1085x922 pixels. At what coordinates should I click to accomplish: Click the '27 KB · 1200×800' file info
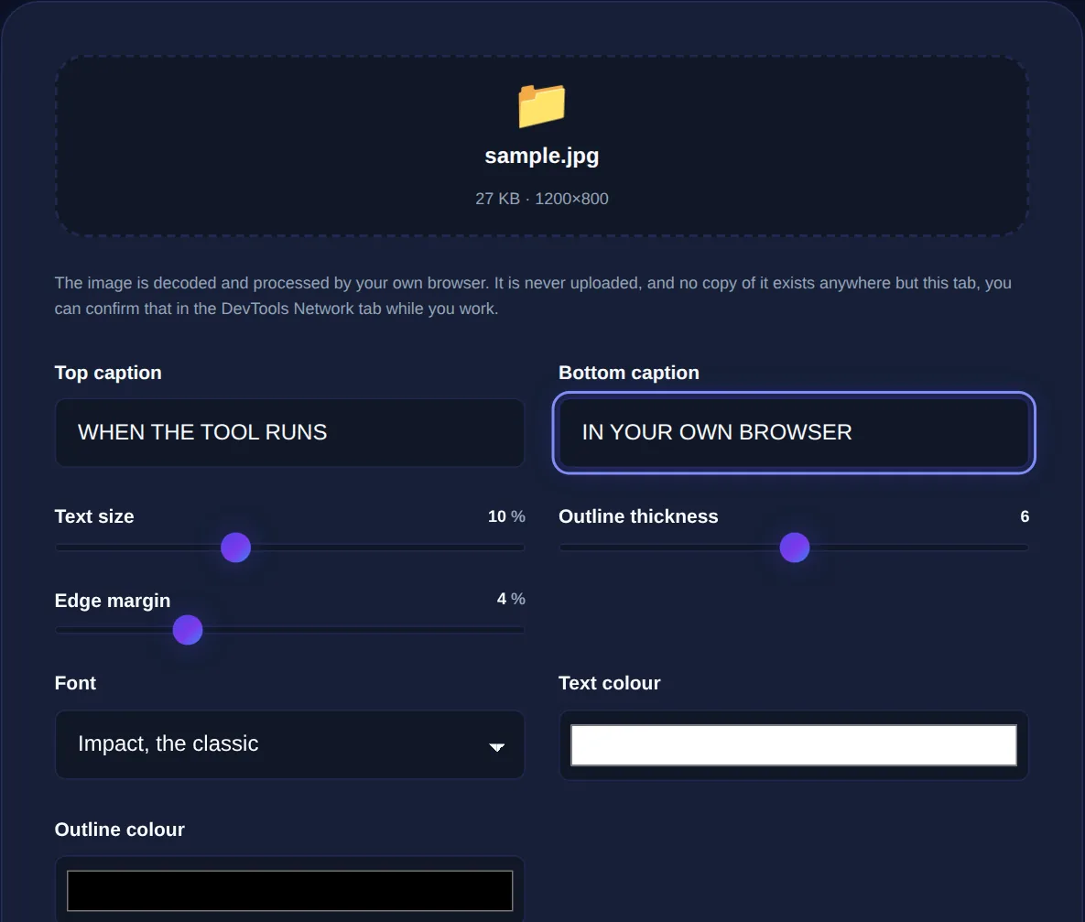tap(542, 199)
